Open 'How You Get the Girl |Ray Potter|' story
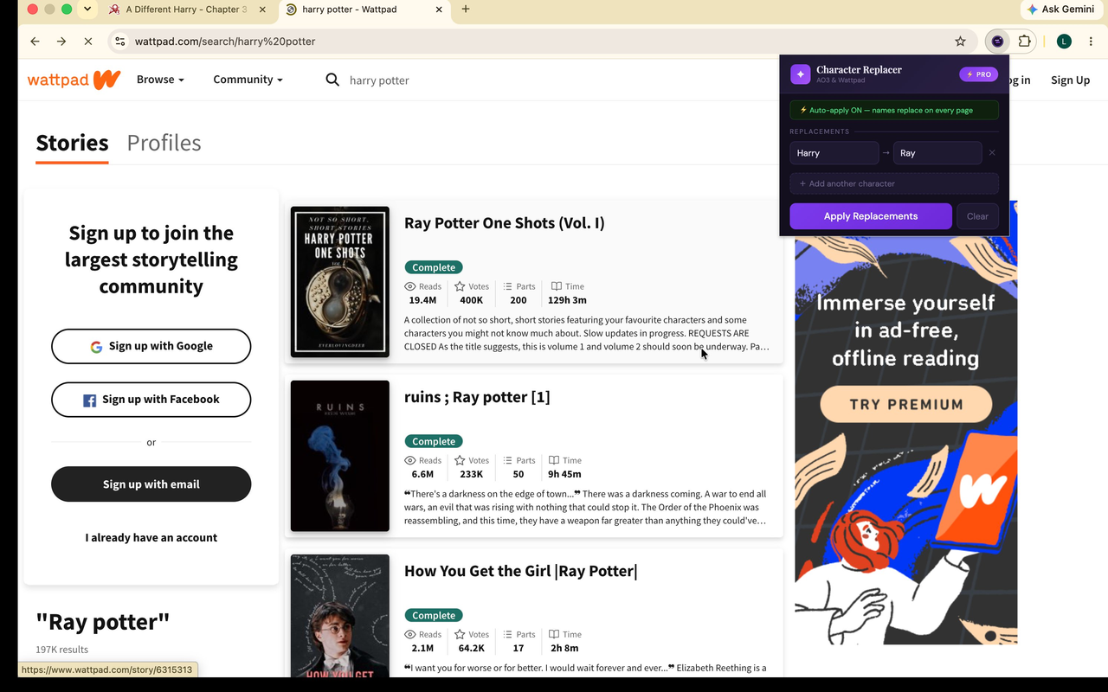This screenshot has height=692, width=1108. pyautogui.click(x=521, y=571)
